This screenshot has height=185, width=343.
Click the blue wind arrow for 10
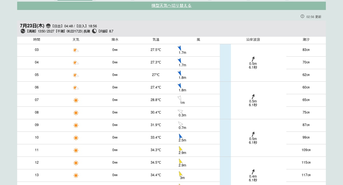pyautogui.click(x=181, y=136)
